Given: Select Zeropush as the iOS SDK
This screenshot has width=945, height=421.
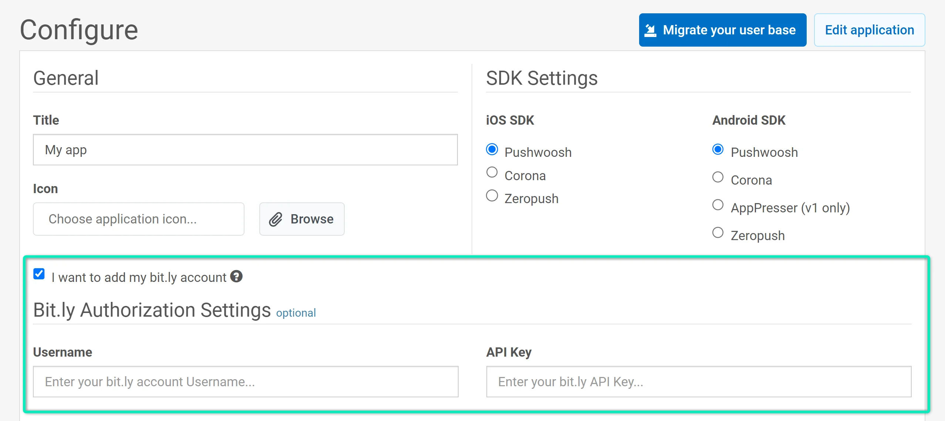Looking at the screenshot, I should point(492,195).
